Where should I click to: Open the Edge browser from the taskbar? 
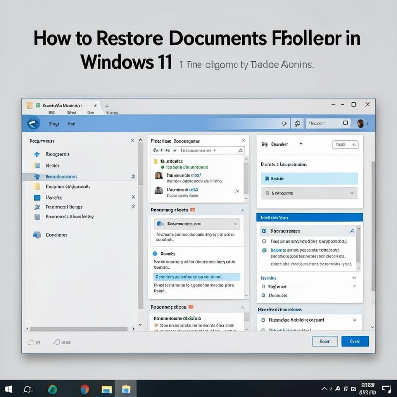[52, 389]
